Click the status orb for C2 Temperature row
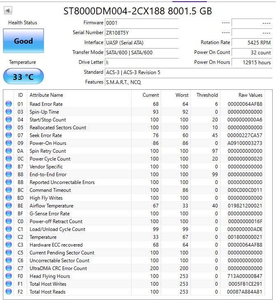The width and height of the screenshot is (276, 303). pos(9,237)
